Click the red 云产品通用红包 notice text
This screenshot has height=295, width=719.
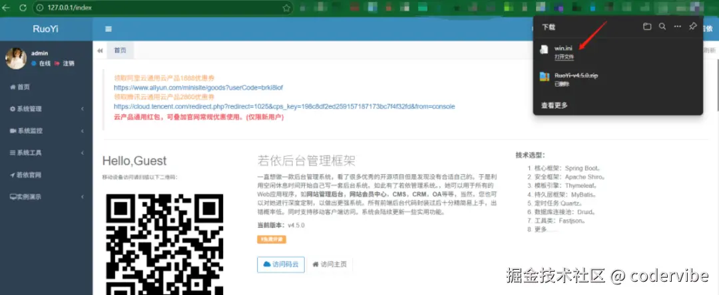(x=198, y=117)
